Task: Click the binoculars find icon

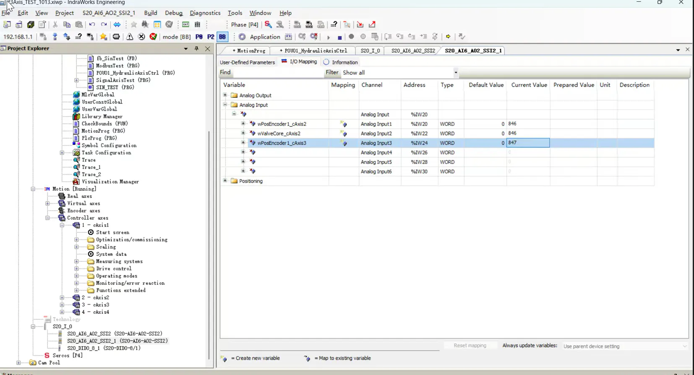Action: 145,25
